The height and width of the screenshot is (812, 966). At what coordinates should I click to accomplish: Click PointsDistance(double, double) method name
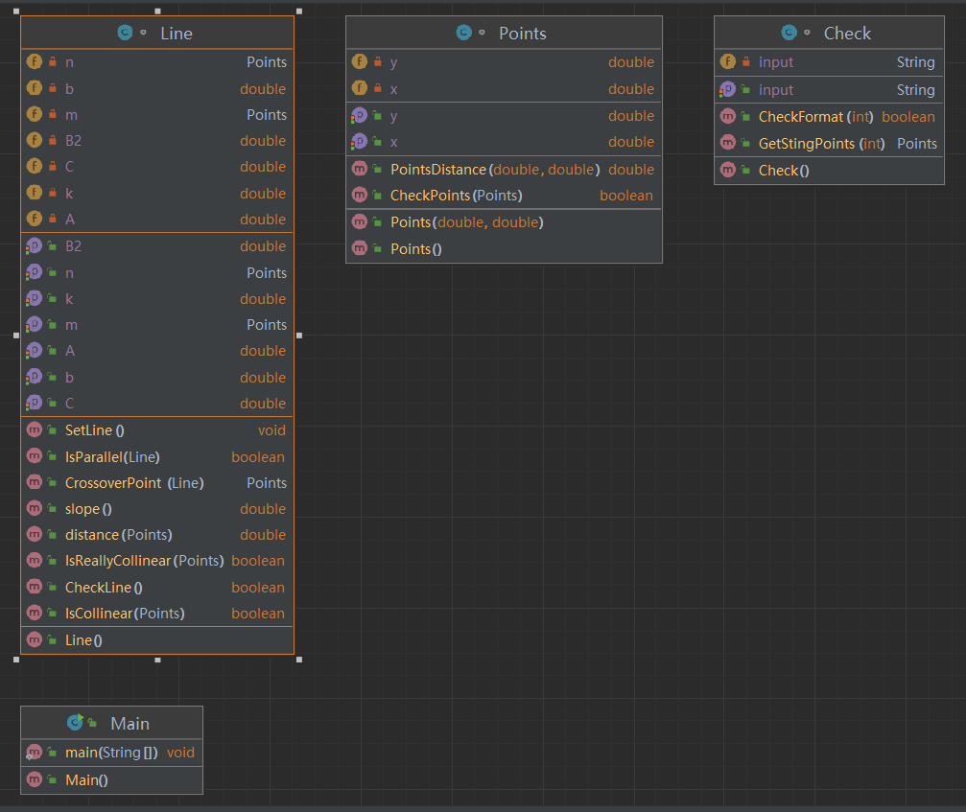(x=495, y=170)
